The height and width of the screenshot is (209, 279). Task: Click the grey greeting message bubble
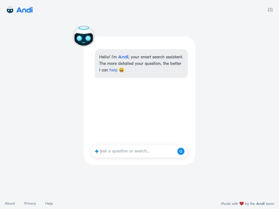click(141, 64)
